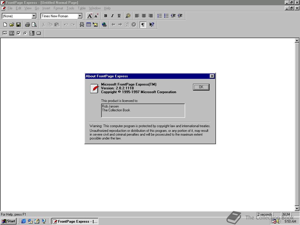The image size is (300, 225).
Task: Click the Refresh page icon
Action: click(127, 25)
